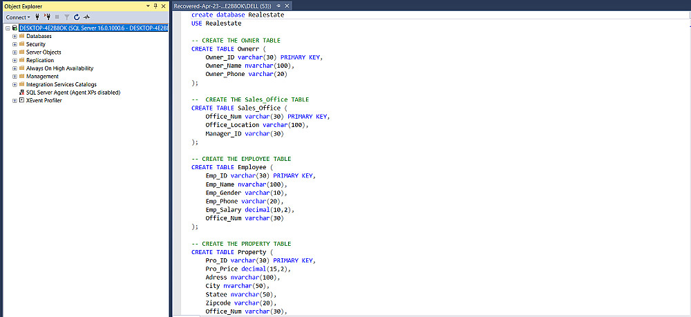This screenshot has width=691, height=317.
Task: Close the Recovered-Apr-23 query tab
Action: 287,6
